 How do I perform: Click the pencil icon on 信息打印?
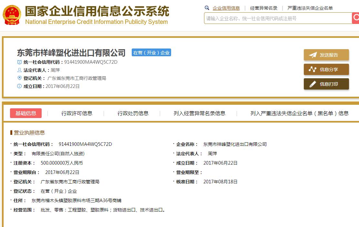click(x=313, y=84)
